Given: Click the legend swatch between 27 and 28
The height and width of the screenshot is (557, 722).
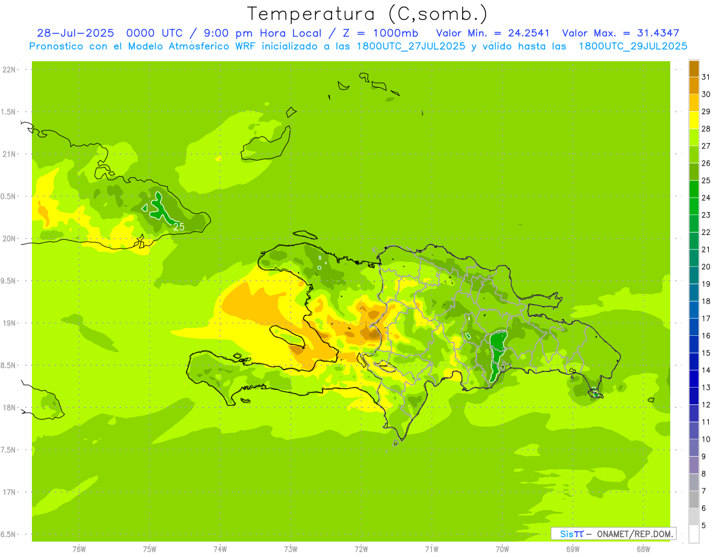Looking at the screenshot, I should [x=694, y=137].
